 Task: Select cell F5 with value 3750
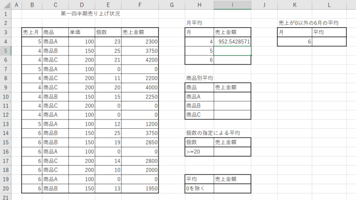click(140, 51)
